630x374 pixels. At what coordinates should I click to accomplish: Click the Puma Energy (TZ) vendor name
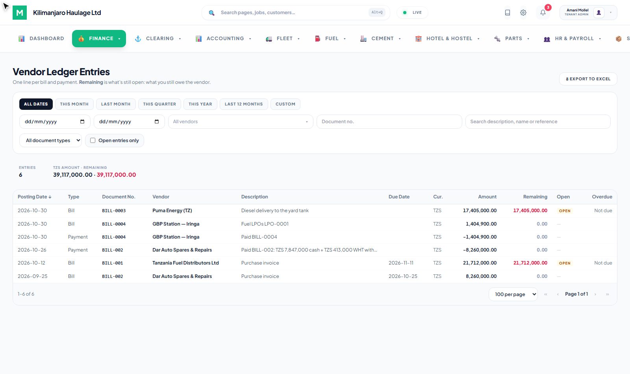(172, 211)
